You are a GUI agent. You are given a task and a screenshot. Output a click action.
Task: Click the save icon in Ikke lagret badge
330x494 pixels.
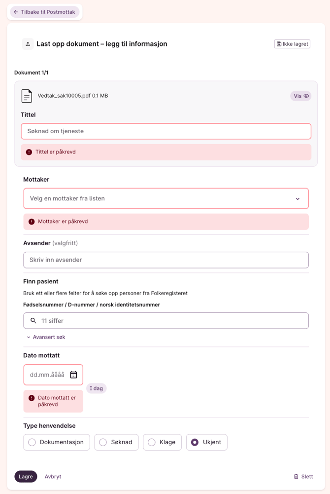279,44
